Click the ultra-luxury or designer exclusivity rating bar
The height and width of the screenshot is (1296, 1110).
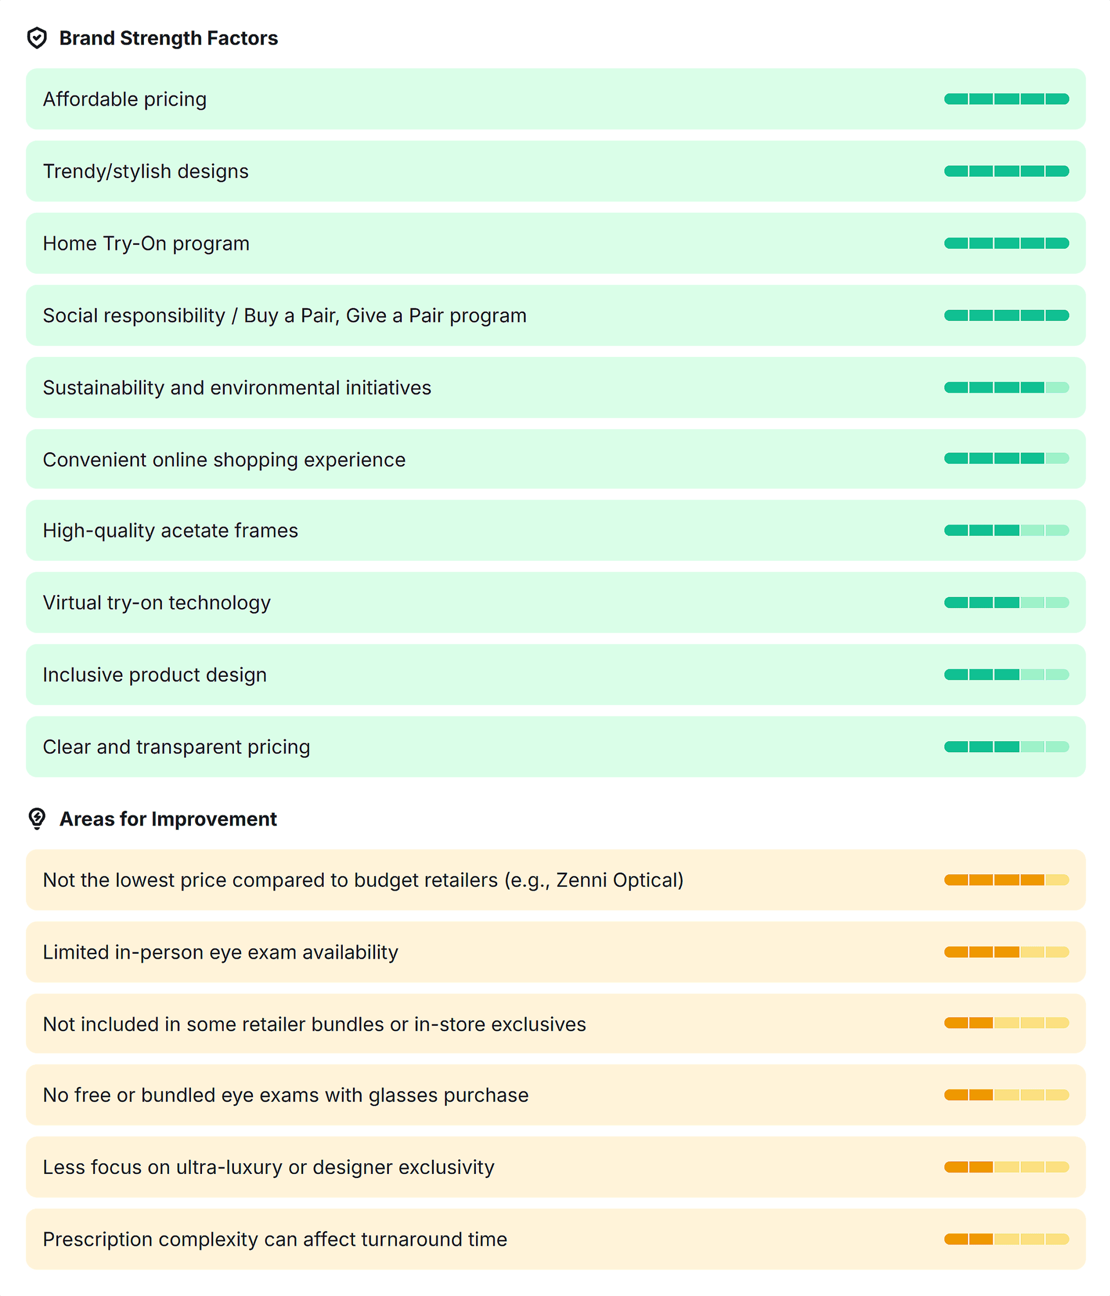[1006, 1167]
